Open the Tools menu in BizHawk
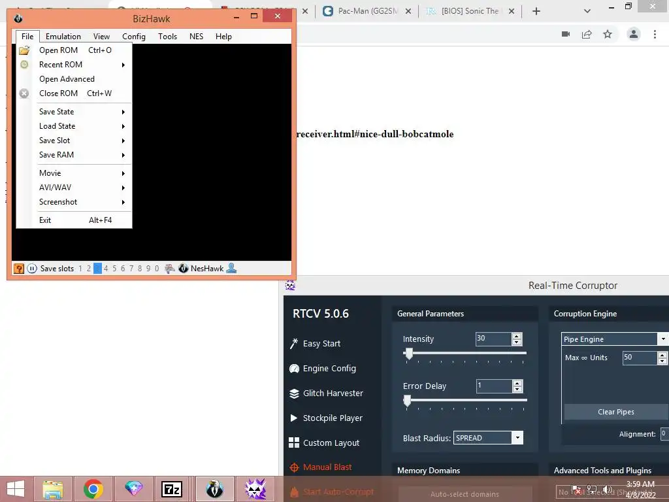The image size is (669, 502). (167, 37)
